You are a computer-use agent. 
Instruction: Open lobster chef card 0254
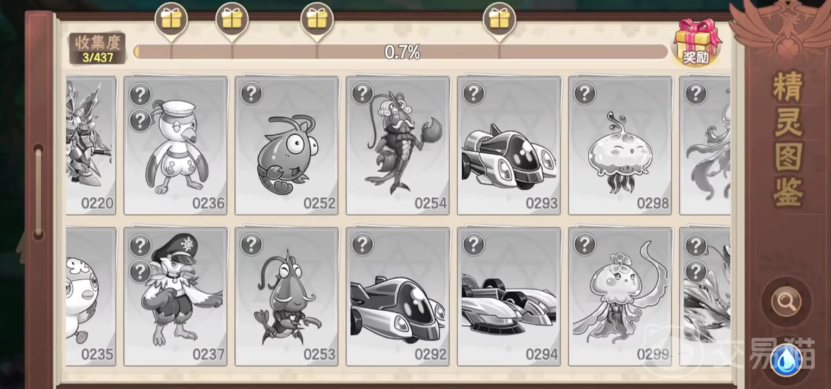click(x=398, y=146)
